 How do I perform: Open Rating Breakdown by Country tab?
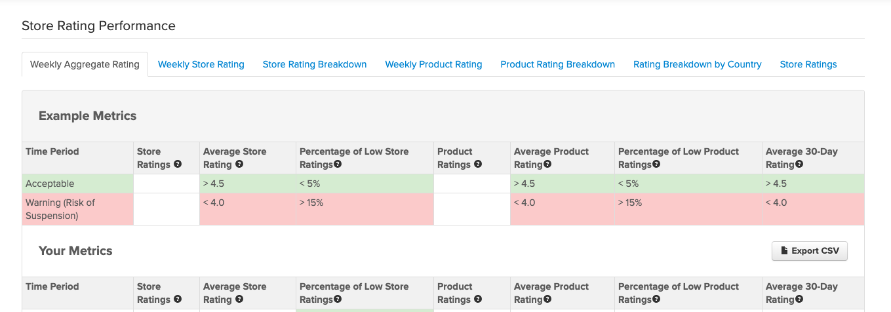click(x=697, y=64)
